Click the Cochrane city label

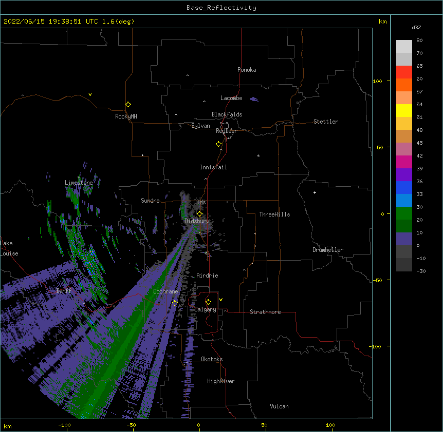click(165, 291)
